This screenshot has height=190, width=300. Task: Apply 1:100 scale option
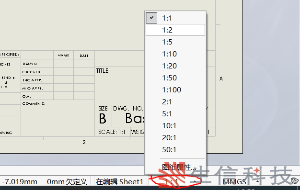pyautogui.click(x=175, y=90)
